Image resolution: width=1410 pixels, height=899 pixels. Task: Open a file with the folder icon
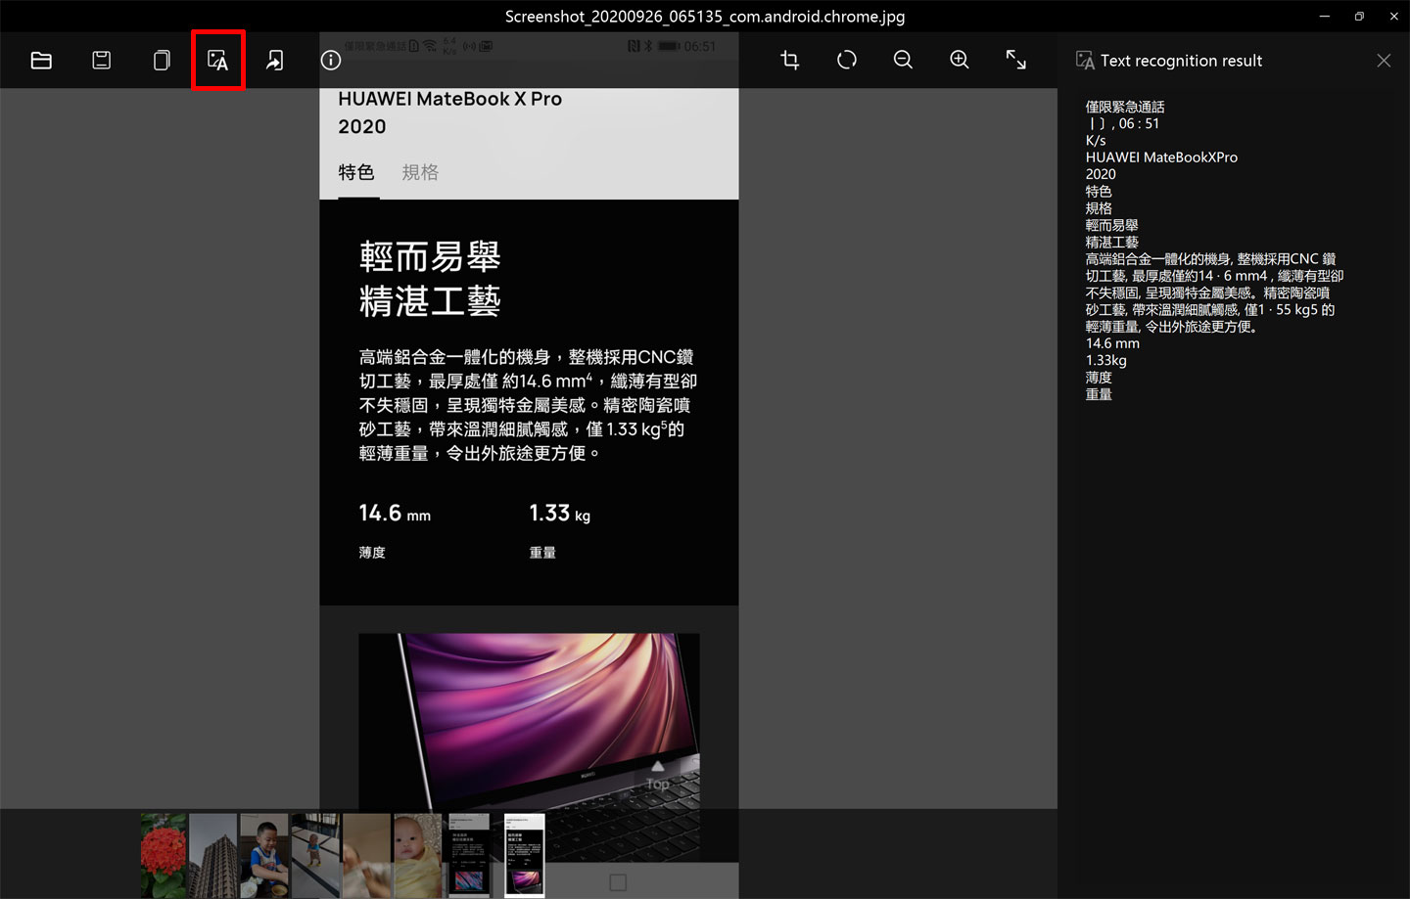tap(41, 61)
